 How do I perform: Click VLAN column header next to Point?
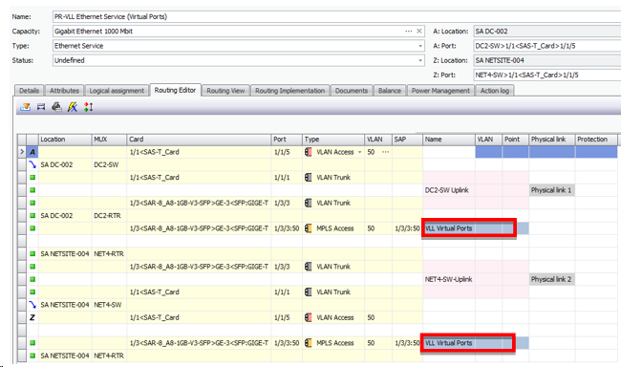[x=488, y=140]
